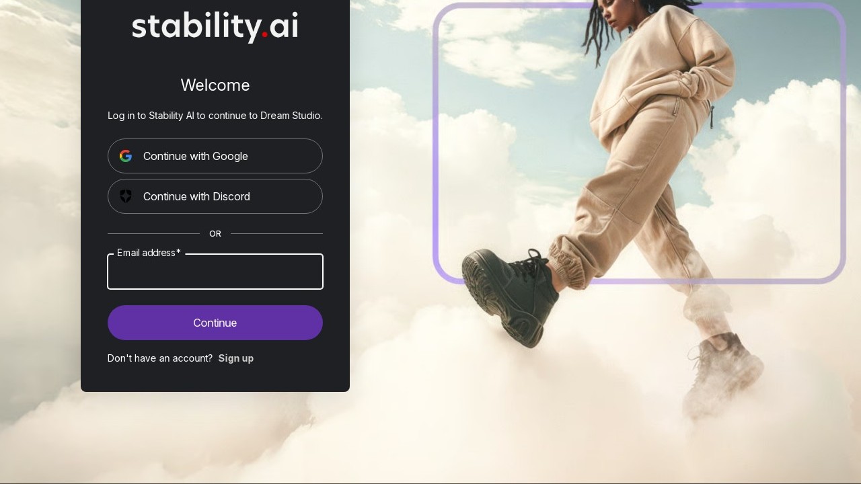The image size is (861, 484).
Task: Click the Discord shield icon
Action: click(x=126, y=196)
